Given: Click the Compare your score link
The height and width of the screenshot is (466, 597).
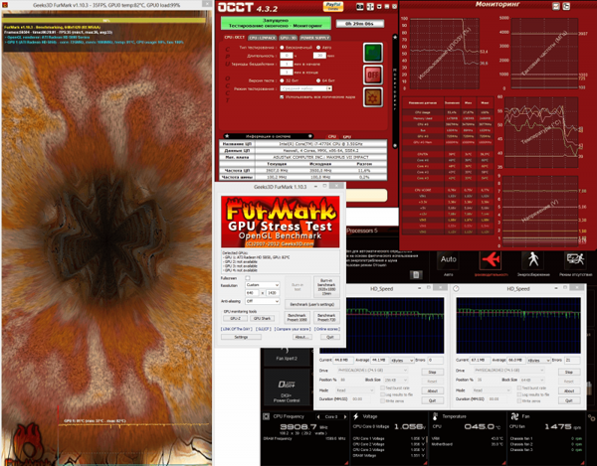Looking at the screenshot, I should [x=293, y=329].
